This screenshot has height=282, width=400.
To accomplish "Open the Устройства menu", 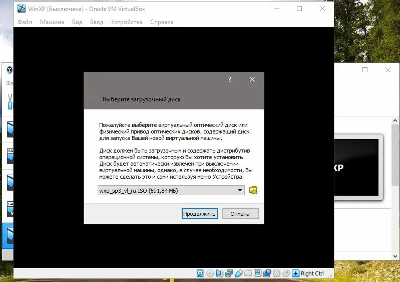I will (127, 22).
